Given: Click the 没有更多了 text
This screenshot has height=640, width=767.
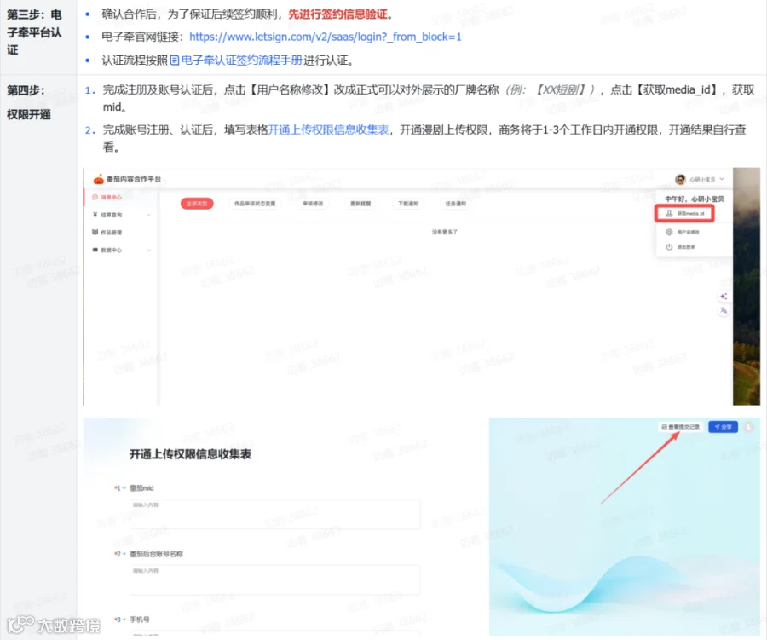Looking at the screenshot, I should click(x=445, y=232).
